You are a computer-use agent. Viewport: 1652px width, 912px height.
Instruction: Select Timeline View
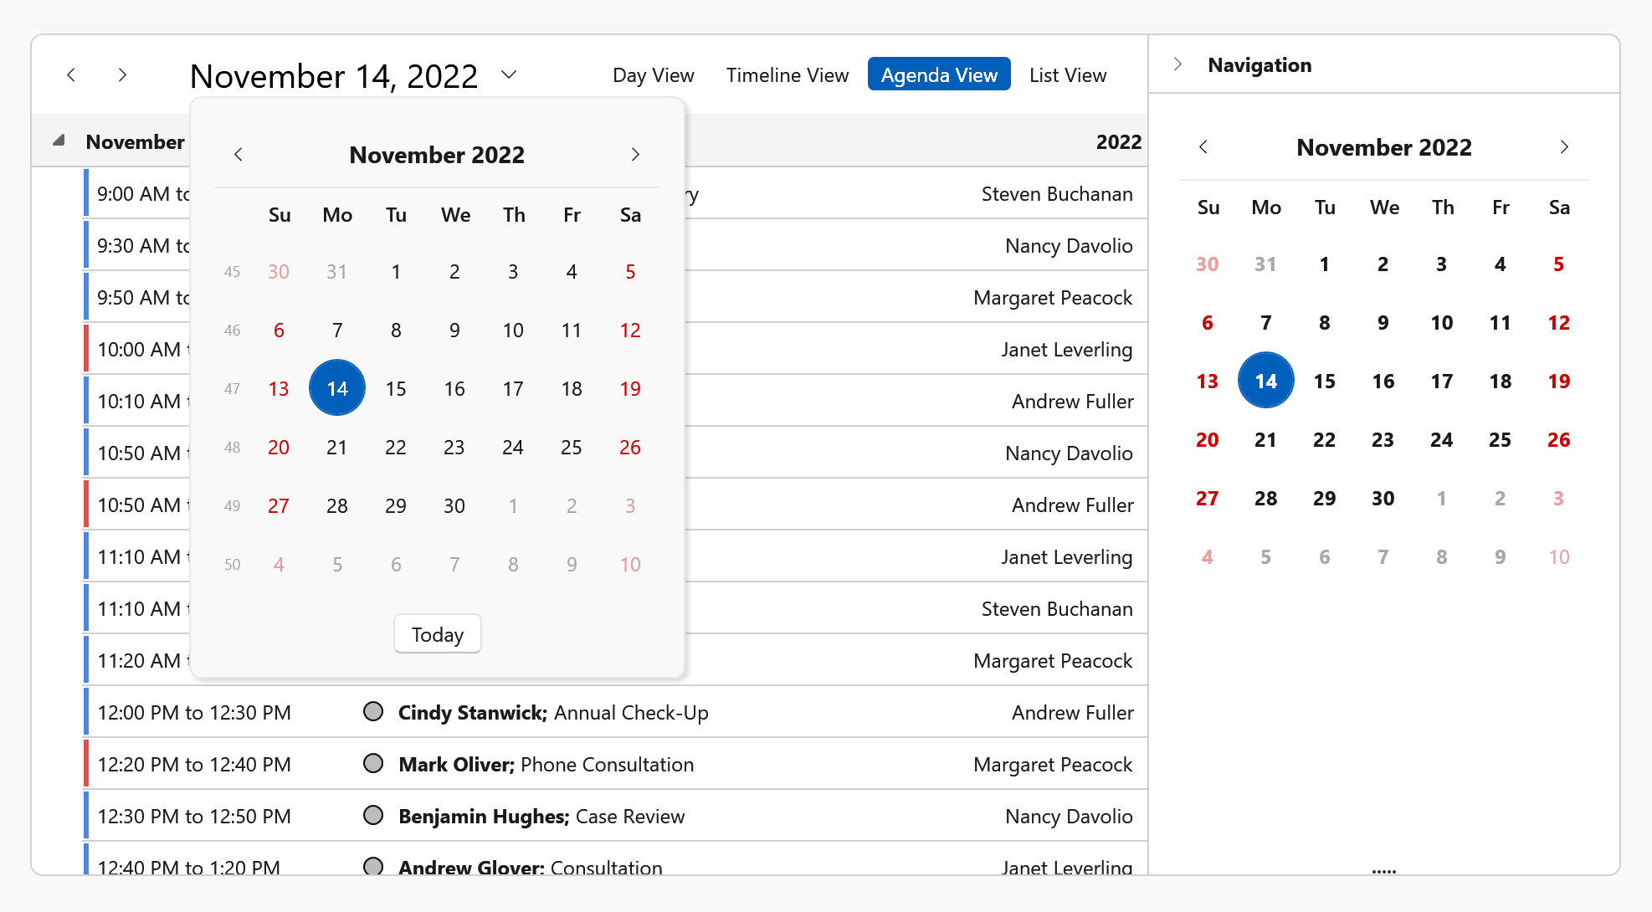coord(787,74)
